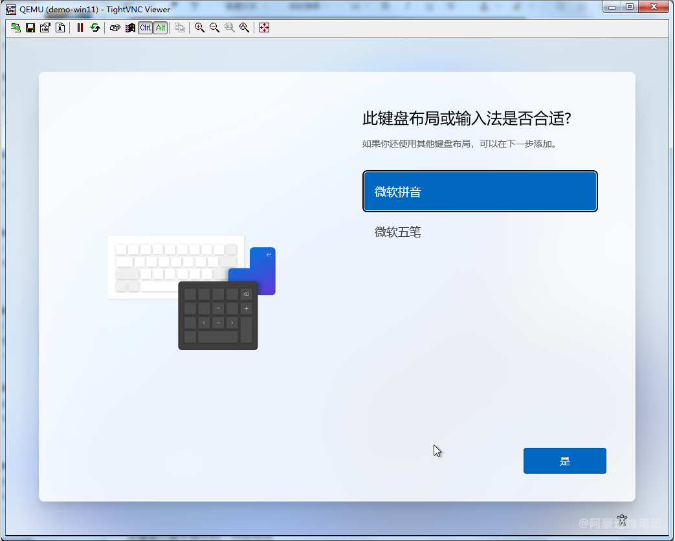
Task: Click the New connection toolbar icon
Action: (16, 28)
